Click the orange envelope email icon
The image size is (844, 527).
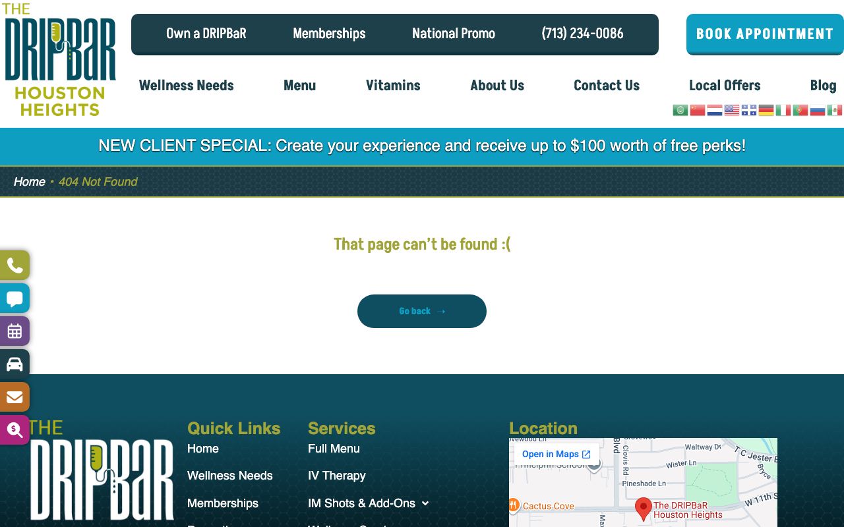click(15, 397)
